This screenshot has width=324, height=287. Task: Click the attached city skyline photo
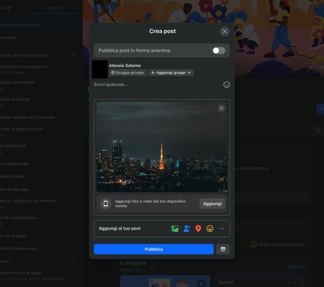(x=162, y=147)
